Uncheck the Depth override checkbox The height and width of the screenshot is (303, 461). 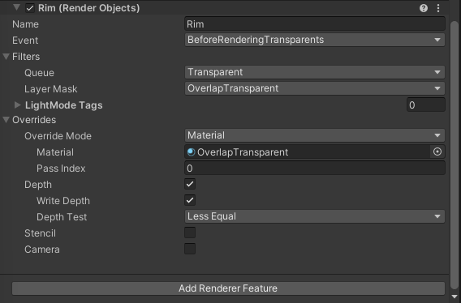coord(190,185)
